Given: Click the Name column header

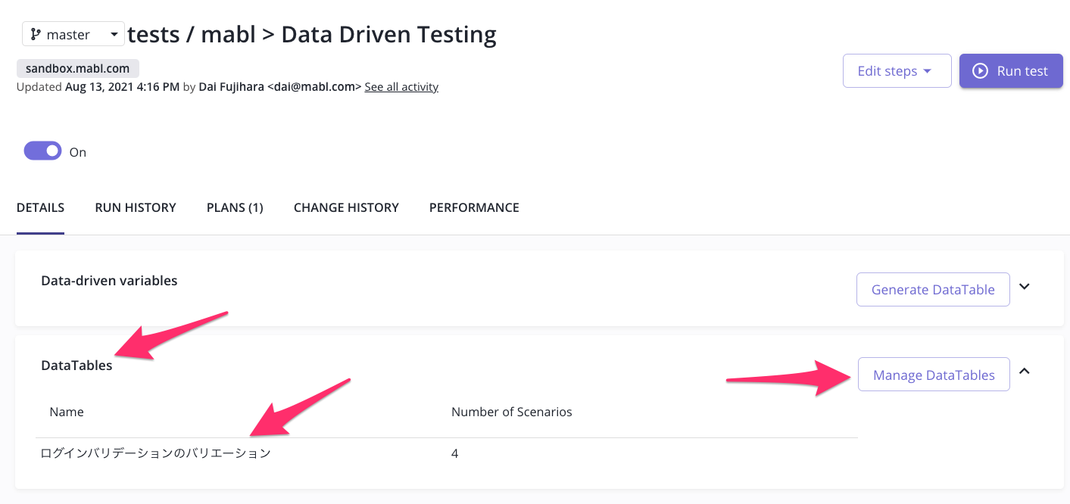Looking at the screenshot, I should point(67,412).
